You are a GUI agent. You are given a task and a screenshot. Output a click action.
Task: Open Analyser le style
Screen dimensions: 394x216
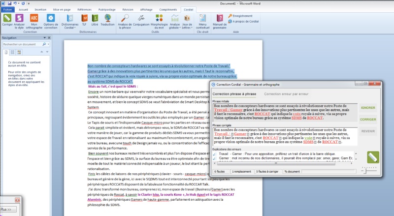[19, 21]
